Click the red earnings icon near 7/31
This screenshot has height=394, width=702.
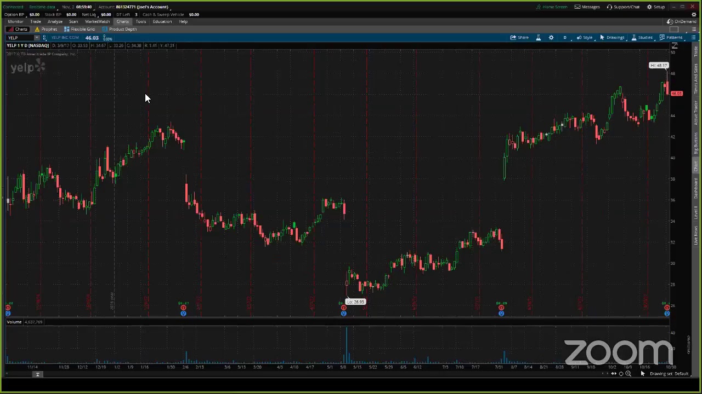tap(501, 308)
